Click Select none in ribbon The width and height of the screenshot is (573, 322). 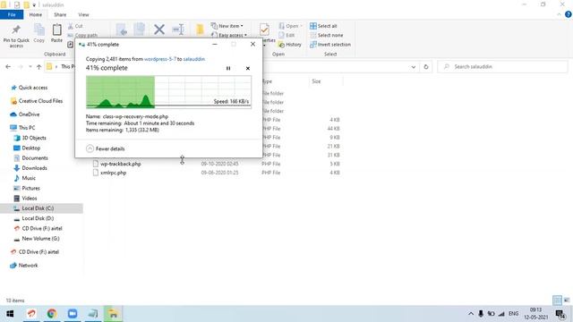tap(326, 35)
